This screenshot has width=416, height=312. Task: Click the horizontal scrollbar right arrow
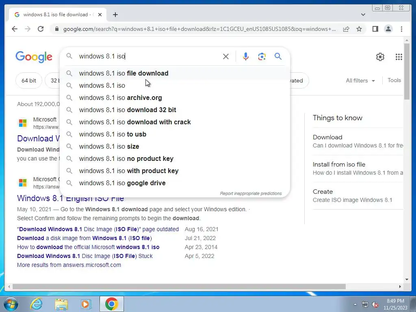coord(400,286)
